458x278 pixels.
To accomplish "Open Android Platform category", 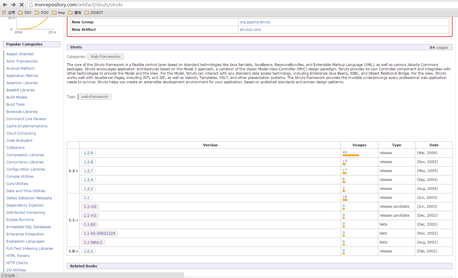I will [20, 69].
